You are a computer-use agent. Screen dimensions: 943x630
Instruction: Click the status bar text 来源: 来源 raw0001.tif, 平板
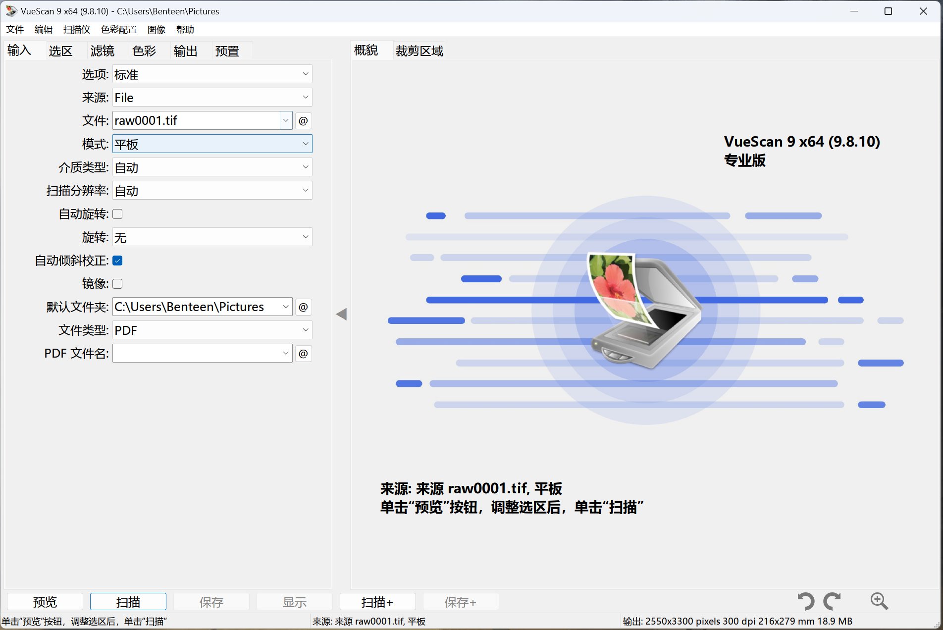(x=369, y=622)
